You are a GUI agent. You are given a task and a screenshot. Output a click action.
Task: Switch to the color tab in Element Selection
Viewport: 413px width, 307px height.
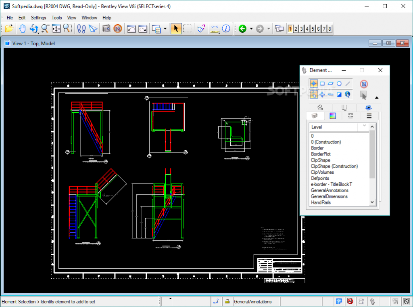click(x=332, y=116)
